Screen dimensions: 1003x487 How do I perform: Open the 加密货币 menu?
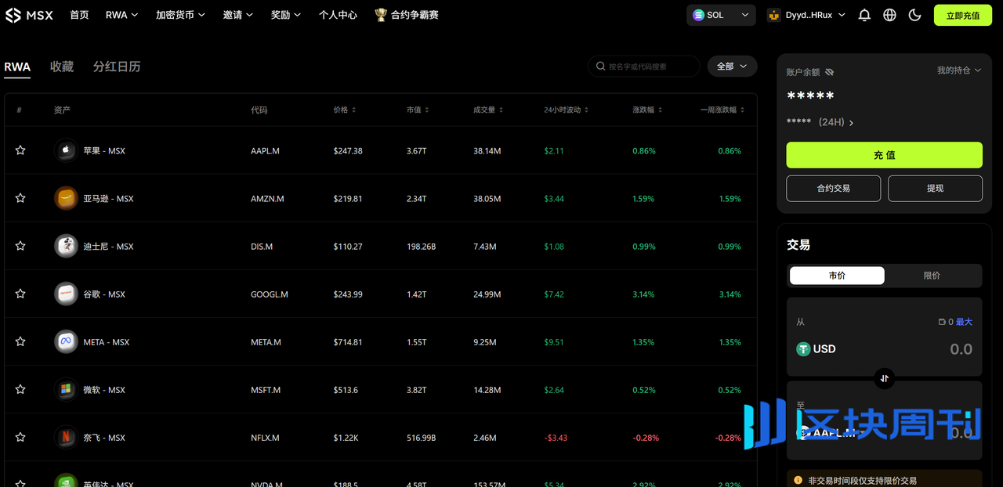[x=180, y=15]
